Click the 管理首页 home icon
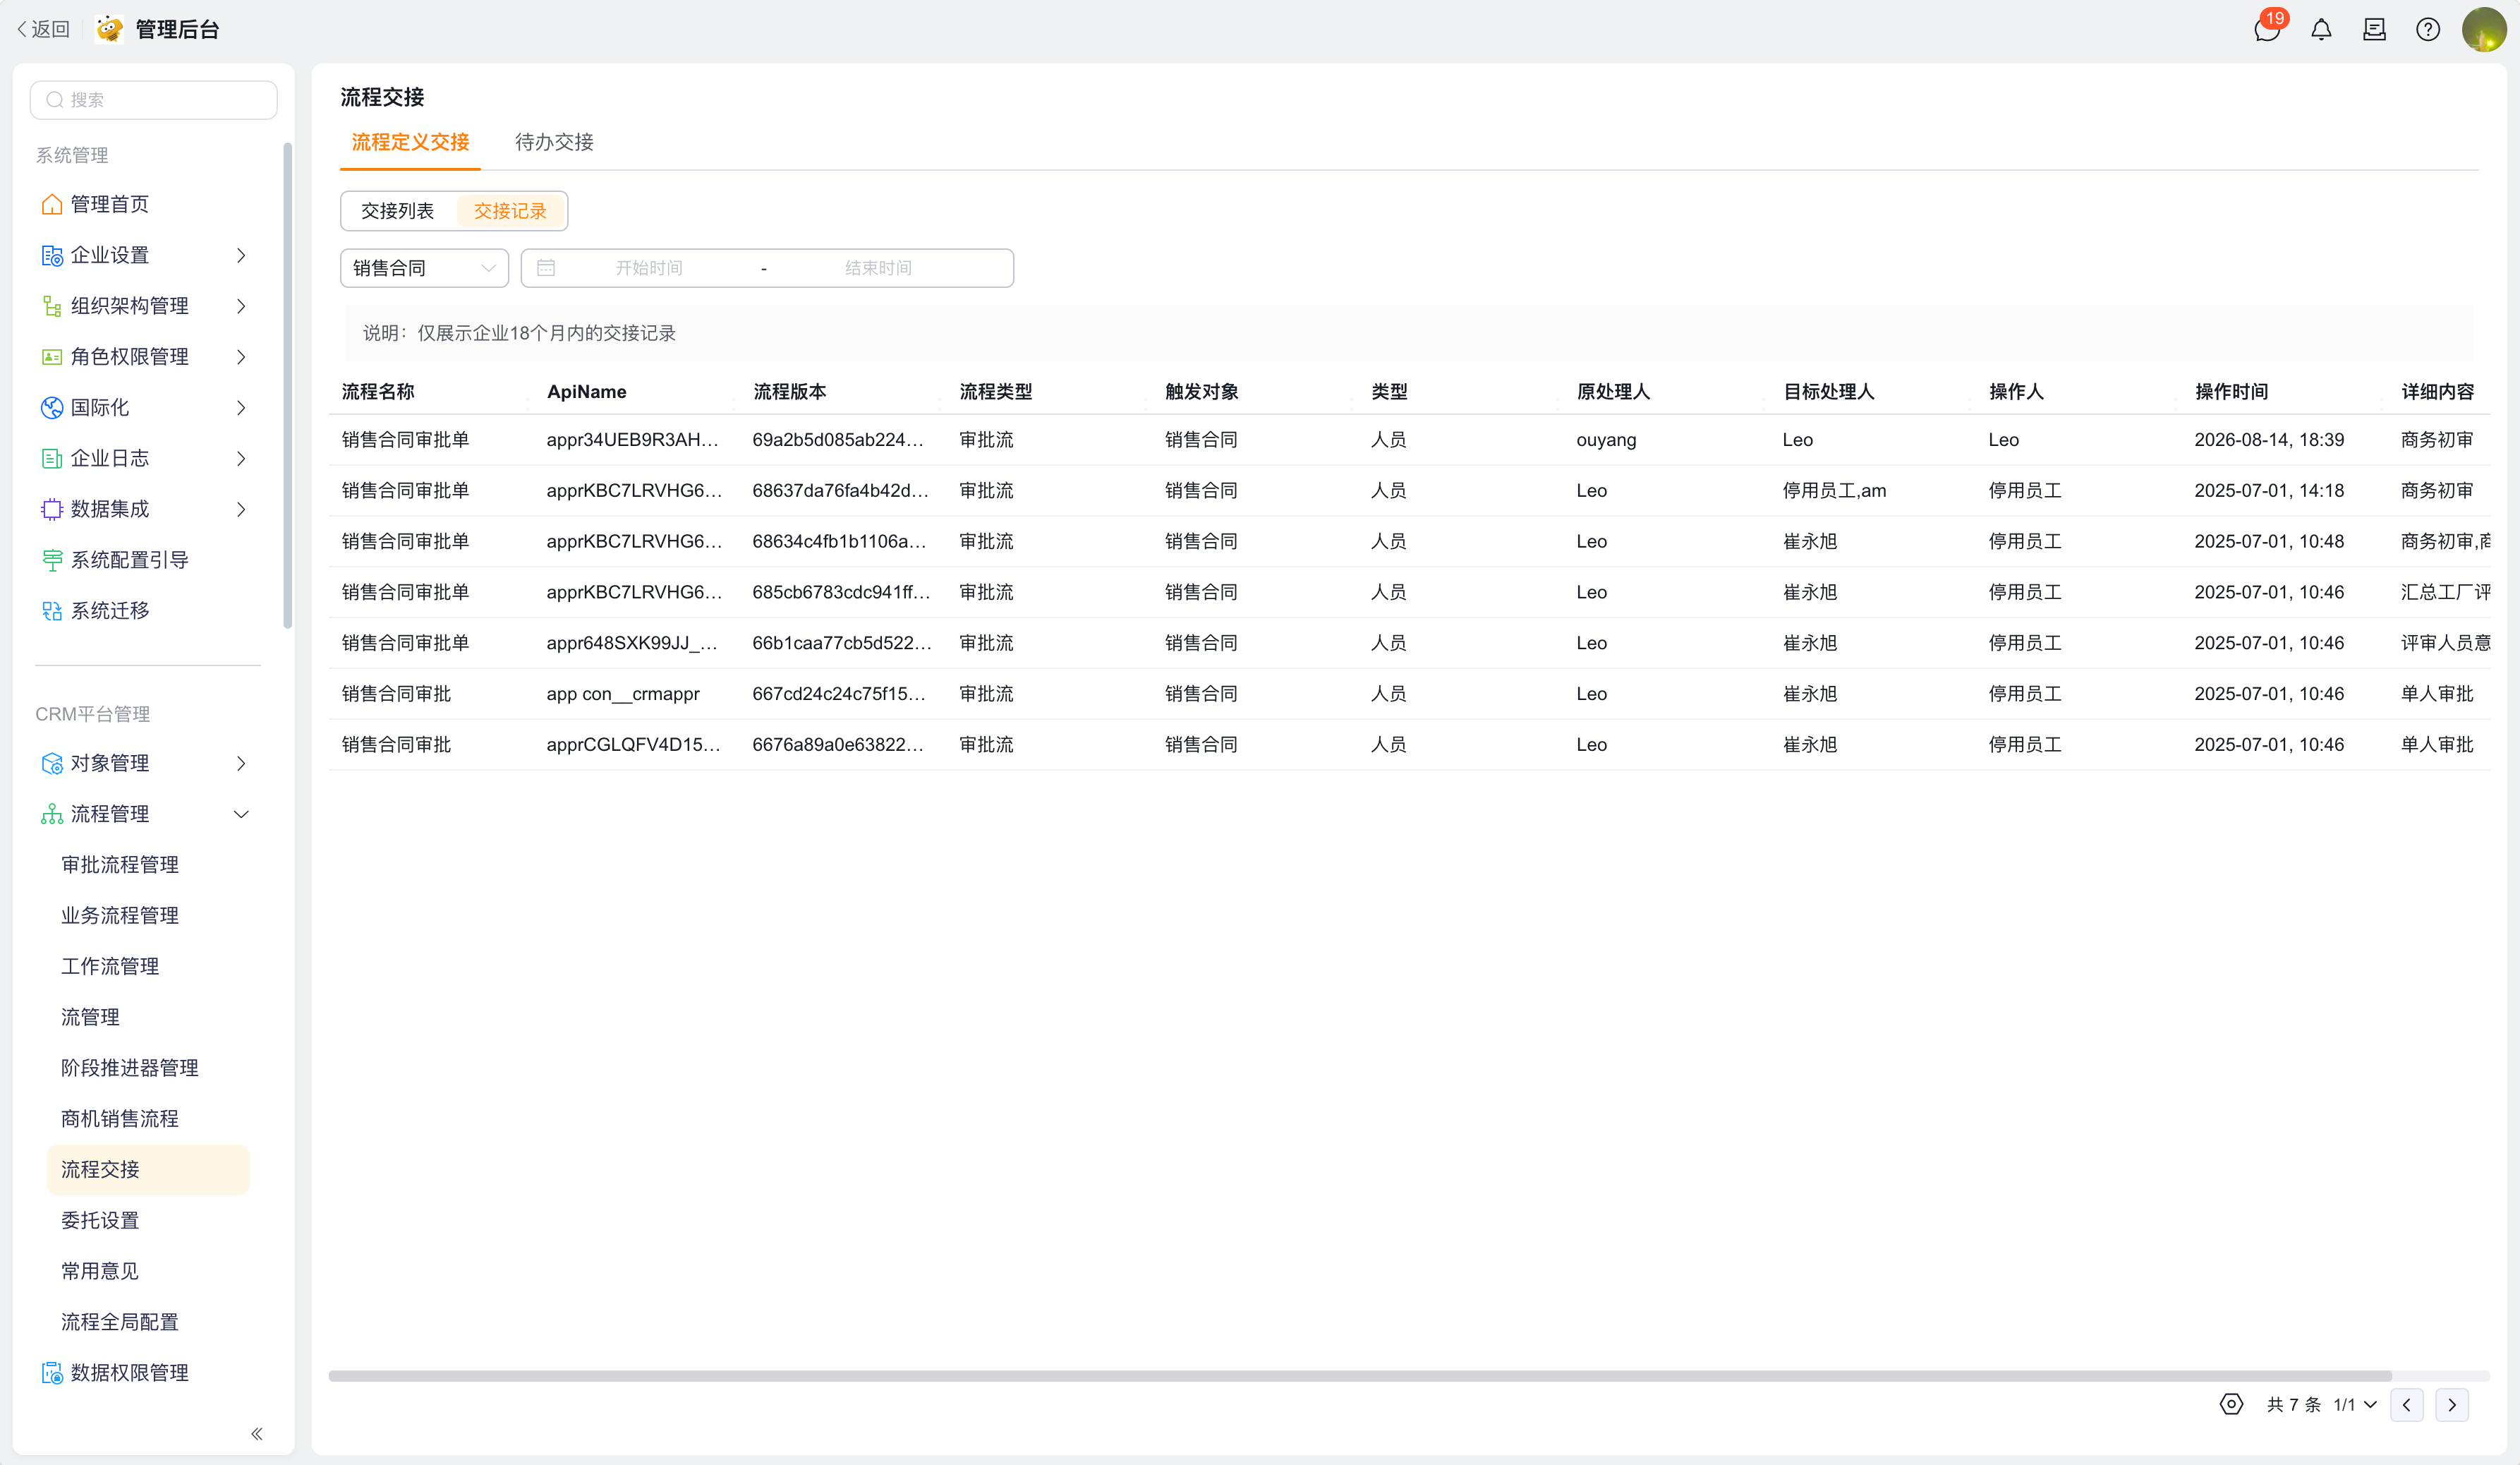 52,204
